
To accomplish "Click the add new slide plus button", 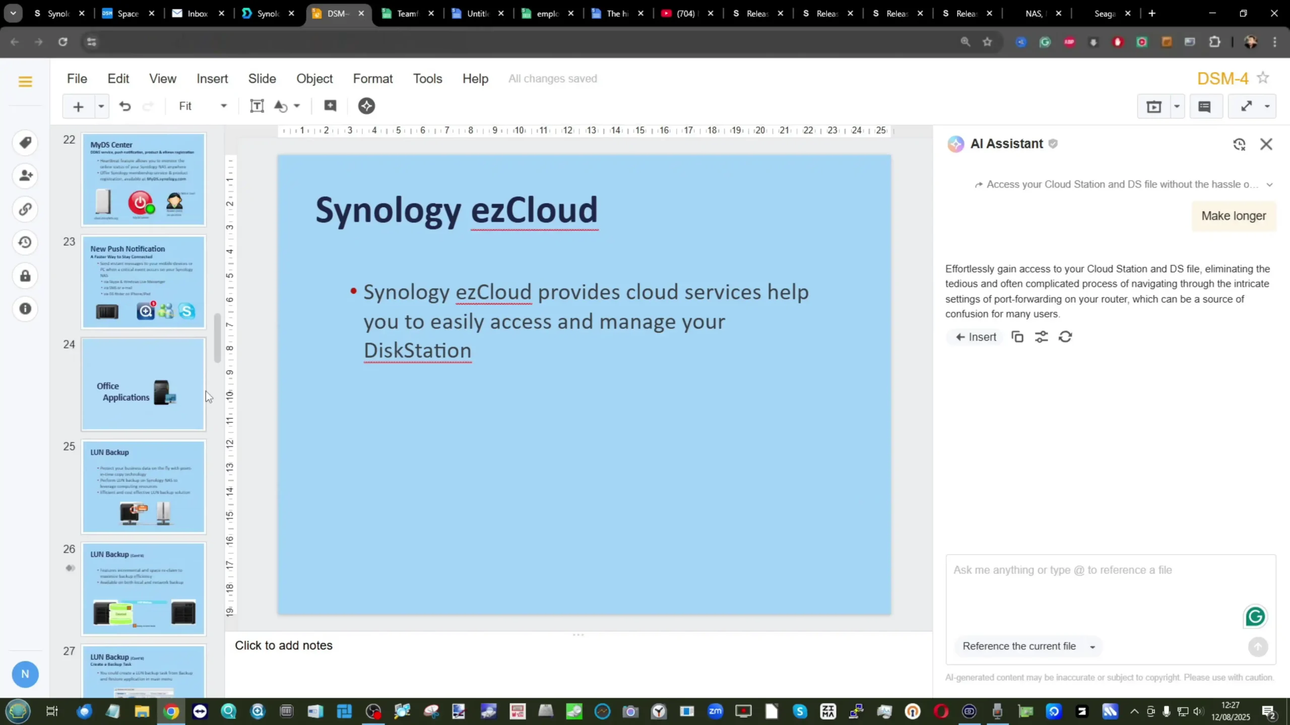I will (x=78, y=106).
